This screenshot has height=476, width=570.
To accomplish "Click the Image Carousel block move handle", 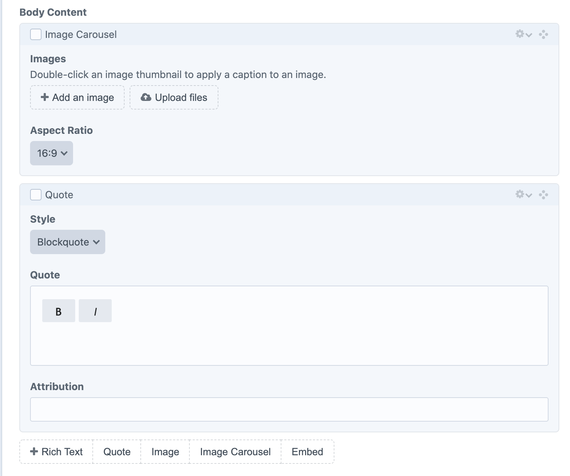I will pos(543,34).
